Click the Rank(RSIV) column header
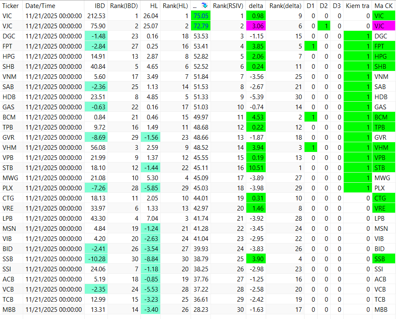This screenshot has height=319, width=396. pyautogui.click(x=228, y=5)
